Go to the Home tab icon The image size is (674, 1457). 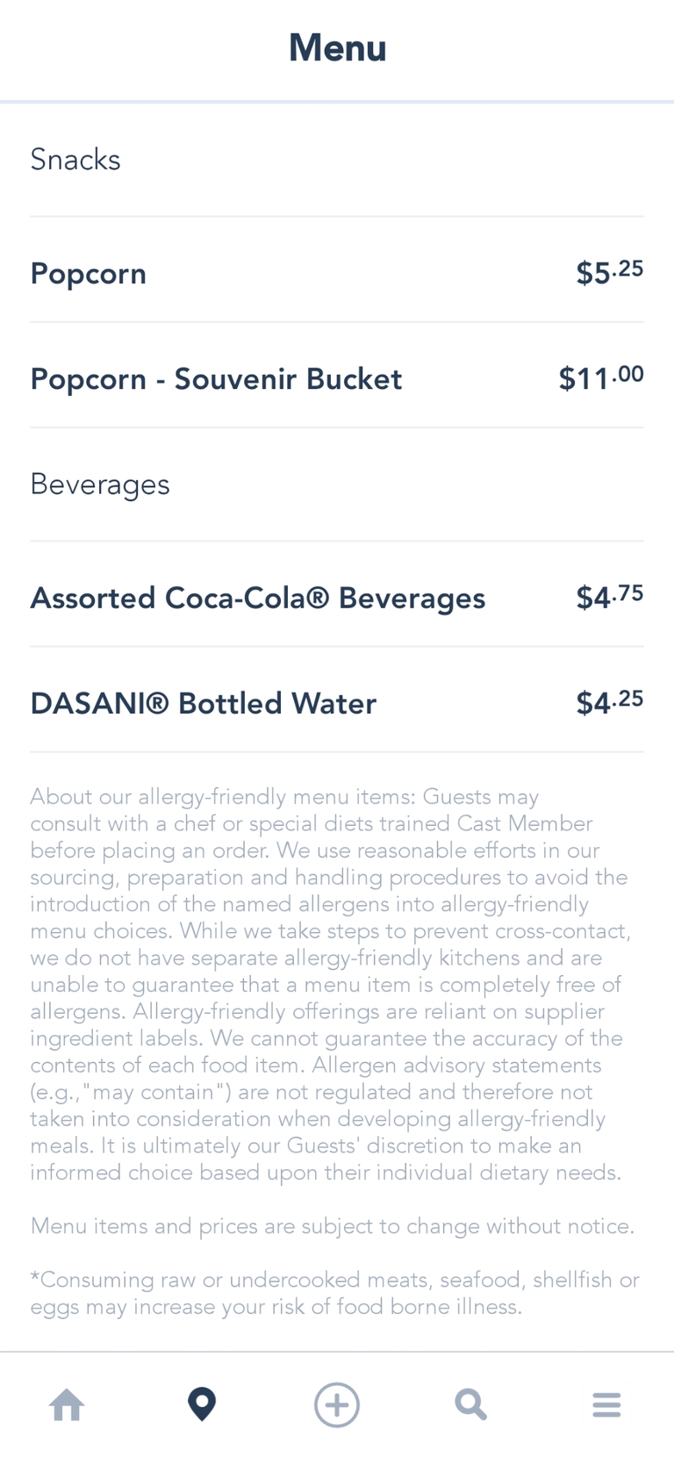pos(67,1405)
